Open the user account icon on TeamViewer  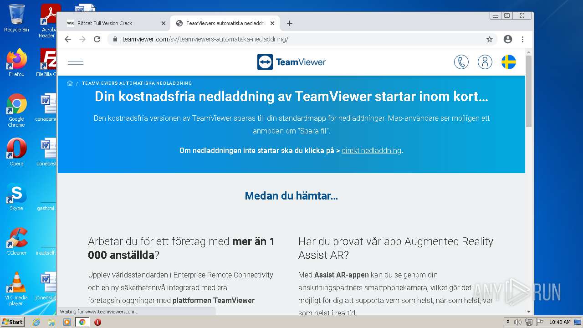485,62
